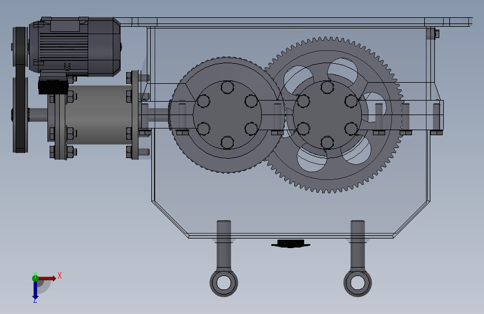The height and width of the screenshot is (314, 484).
Task: Select the motor terminal box on top
Action: [x=65, y=25]
